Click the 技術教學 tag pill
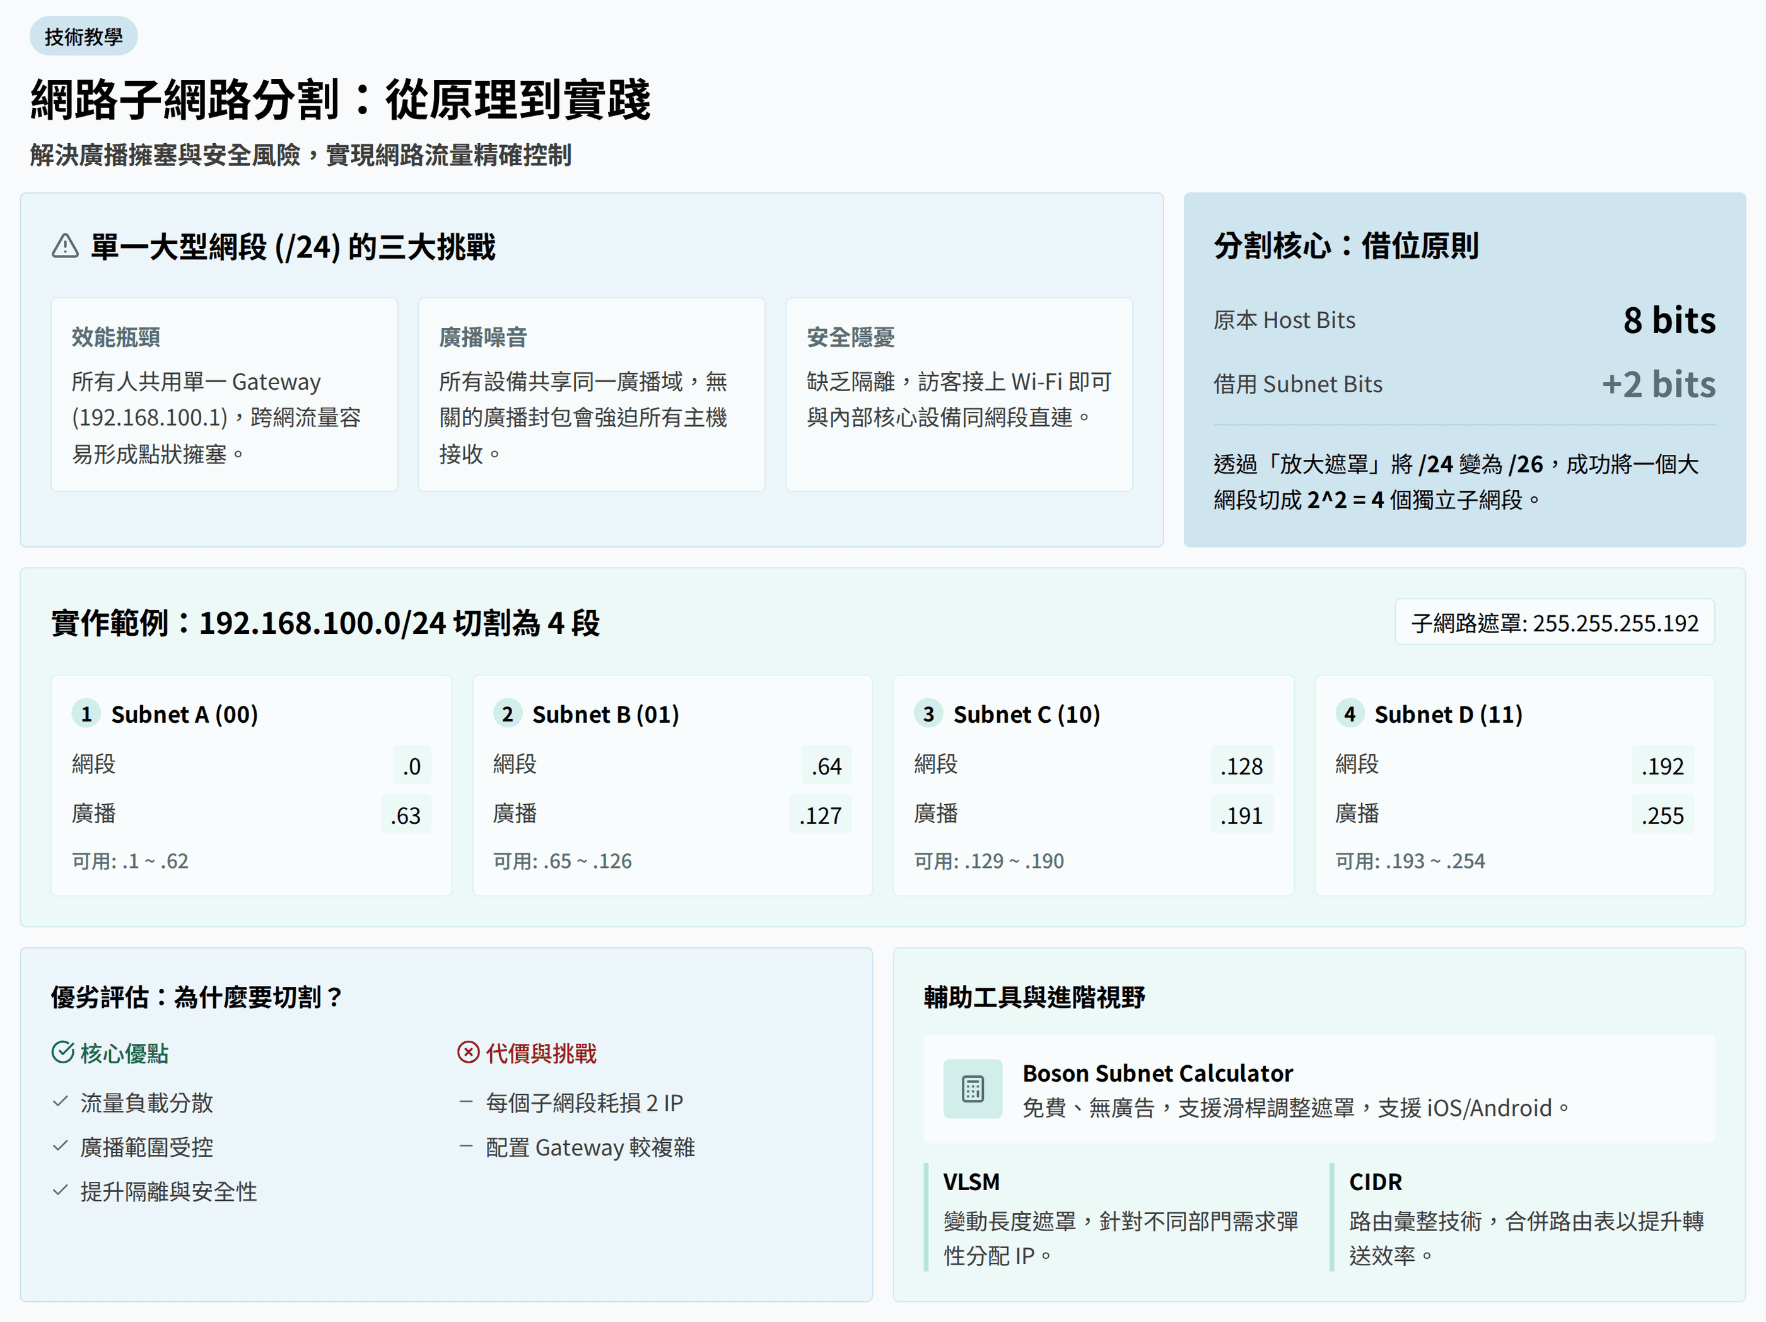The width and height of the screenshot is (1766, 1322). pos(84,37)
